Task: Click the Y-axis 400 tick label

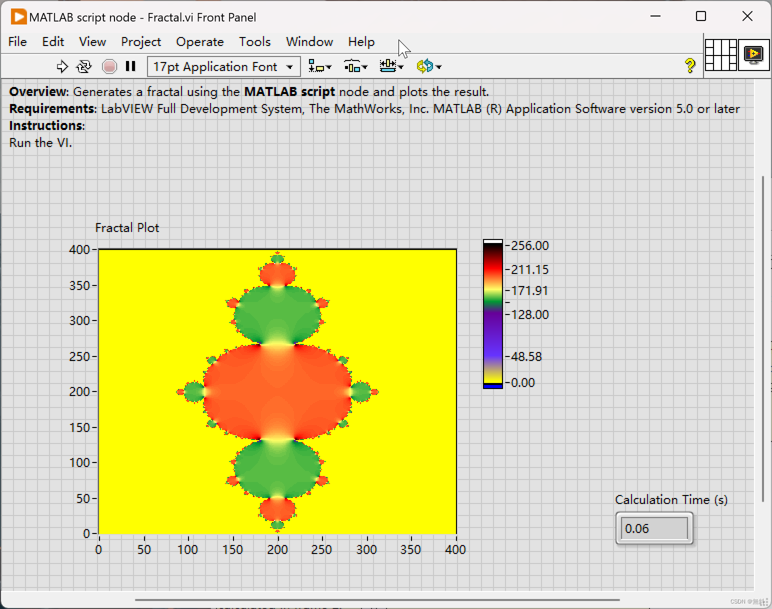Action: (79, 249)
